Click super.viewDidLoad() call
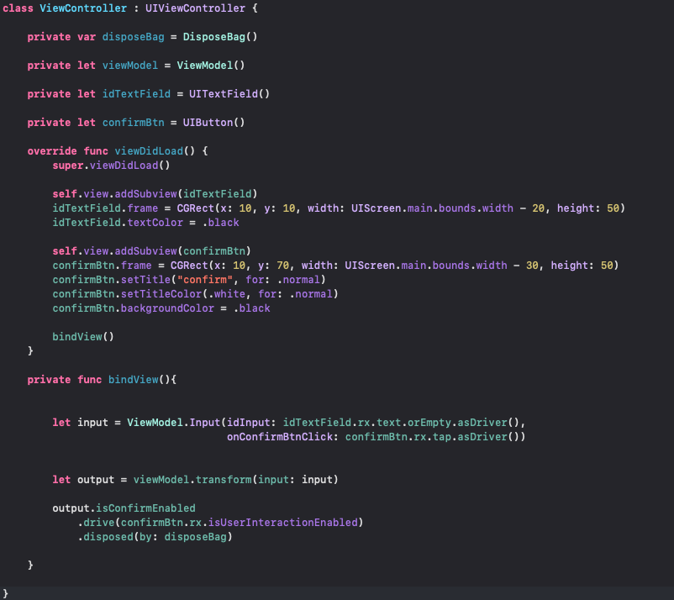Image resolution: width=674 pixels, height=600 pixels. (111, 166)
